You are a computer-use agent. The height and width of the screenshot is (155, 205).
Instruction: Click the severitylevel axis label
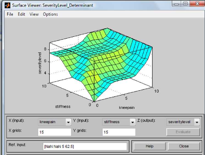(x=40, y=63)
